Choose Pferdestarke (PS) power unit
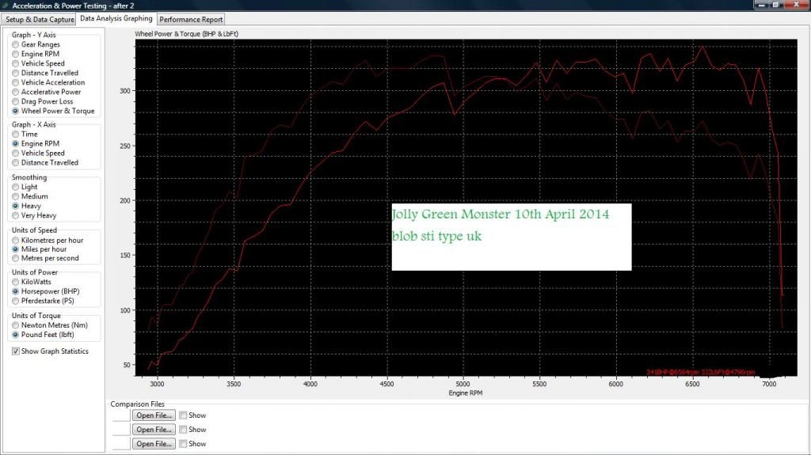Image resolution: width=811 pixels, height=455 pixels. [16, 301]
